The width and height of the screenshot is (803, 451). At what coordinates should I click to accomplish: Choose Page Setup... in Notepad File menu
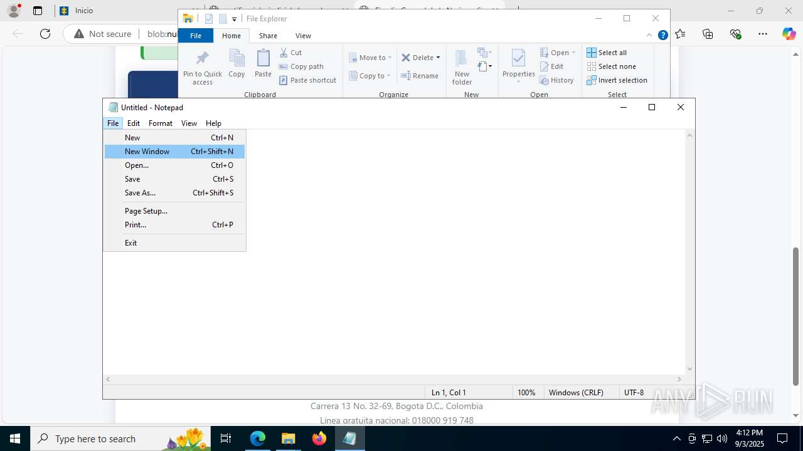point(174,211)
